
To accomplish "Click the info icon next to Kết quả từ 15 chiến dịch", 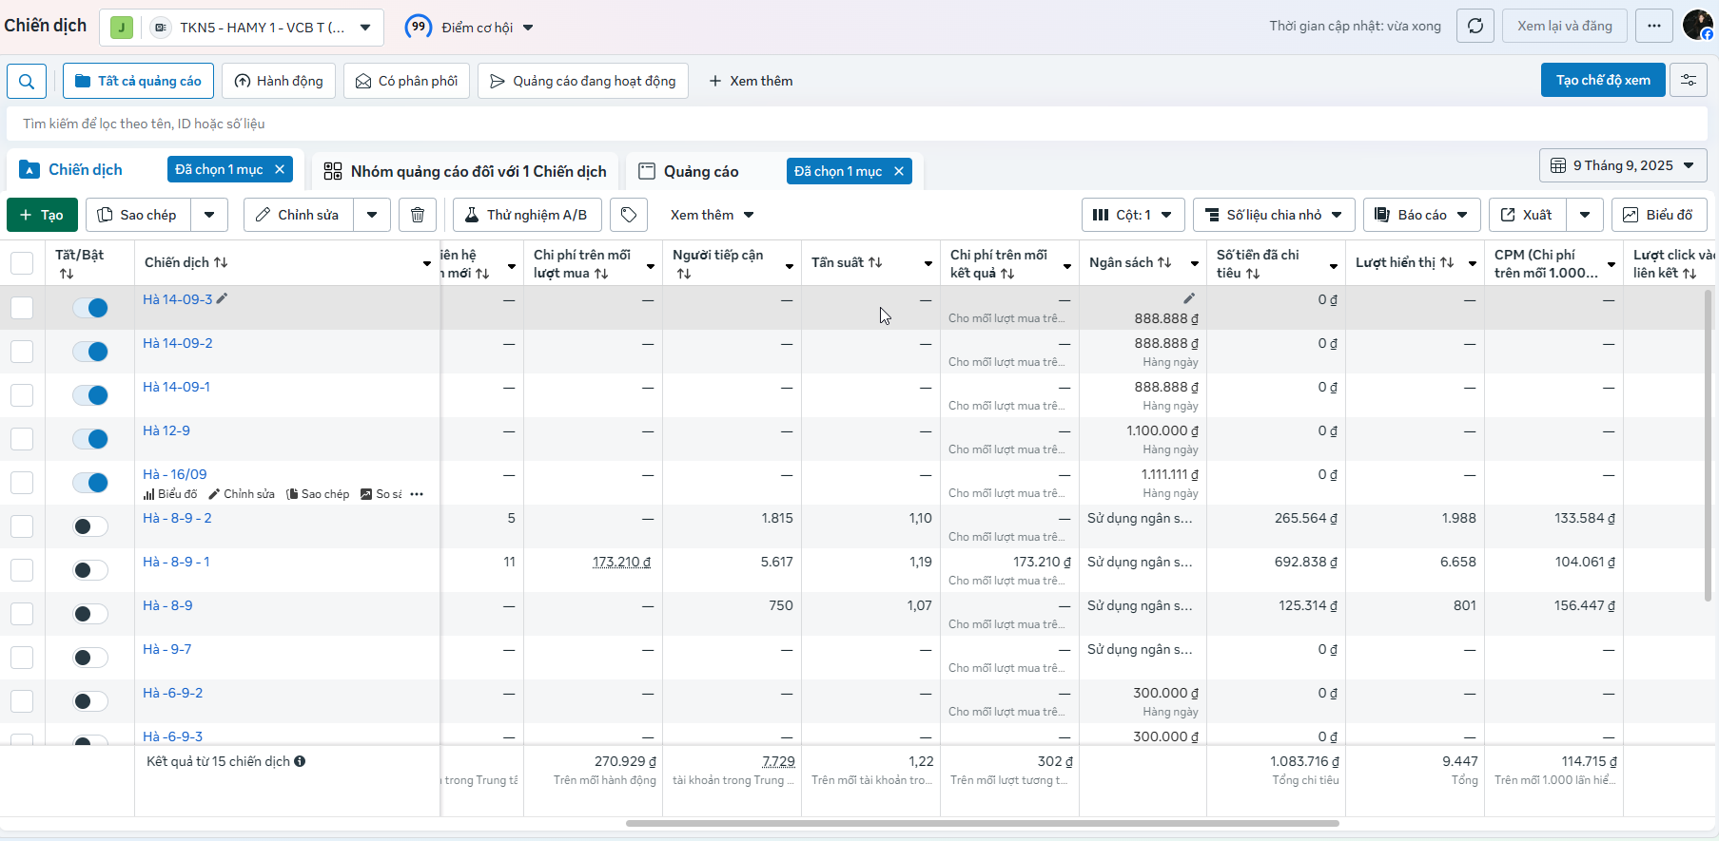I will (300, 761).
